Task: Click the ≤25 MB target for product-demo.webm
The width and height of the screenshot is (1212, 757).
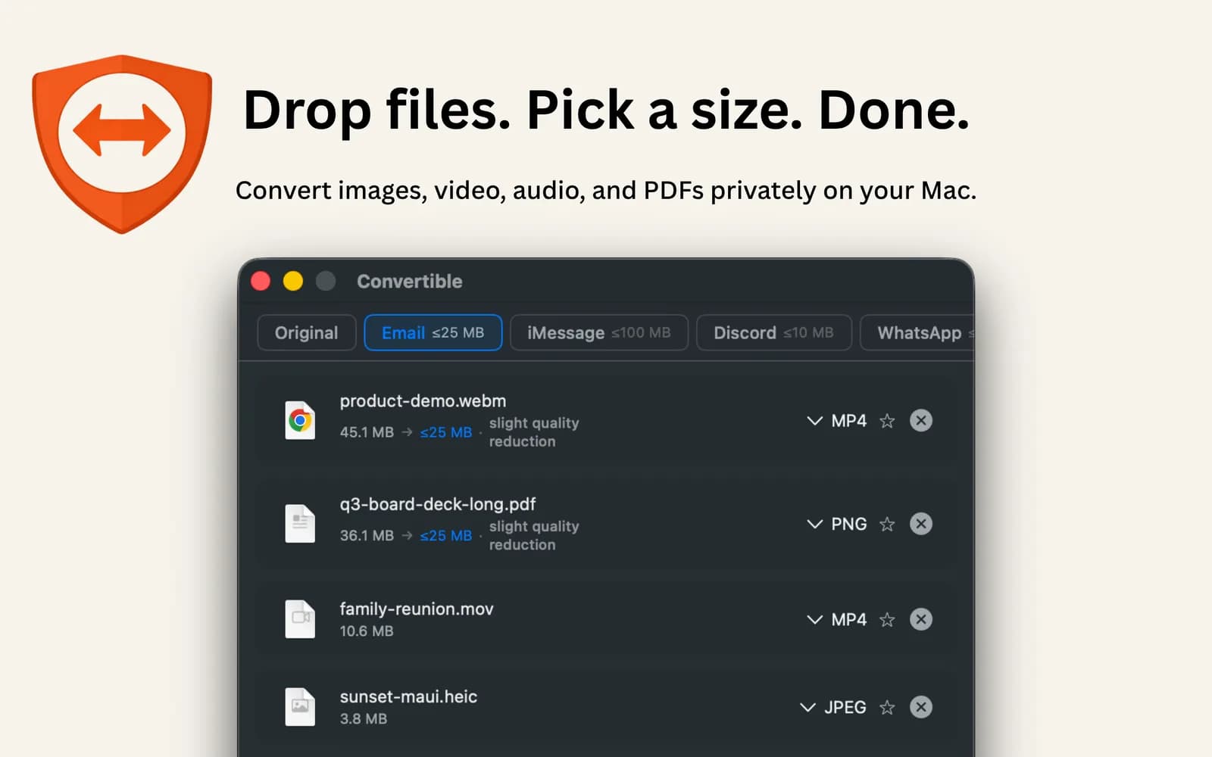Action: point(446,432)
